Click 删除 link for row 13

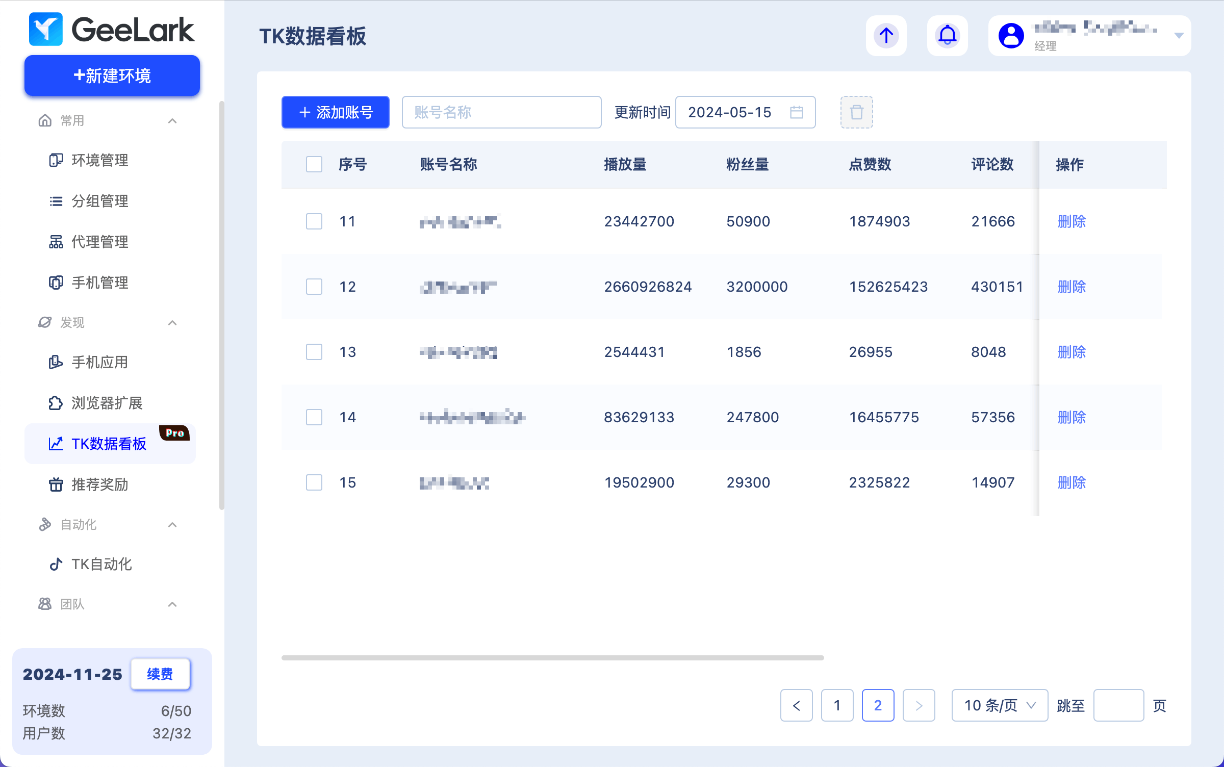click(1072, 352)
